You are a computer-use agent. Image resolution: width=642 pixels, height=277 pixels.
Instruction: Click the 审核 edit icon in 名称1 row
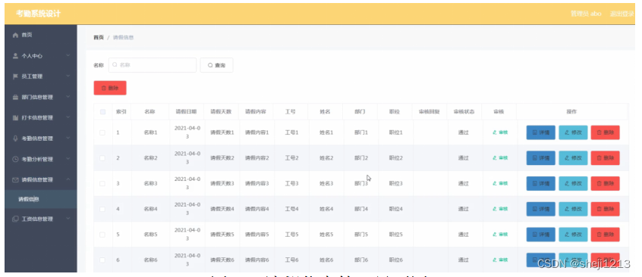(495, 132)
